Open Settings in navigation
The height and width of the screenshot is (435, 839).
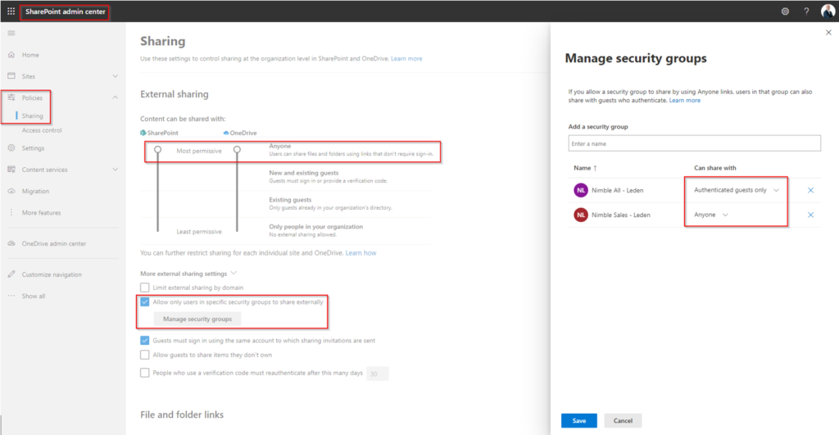[33, 147]
